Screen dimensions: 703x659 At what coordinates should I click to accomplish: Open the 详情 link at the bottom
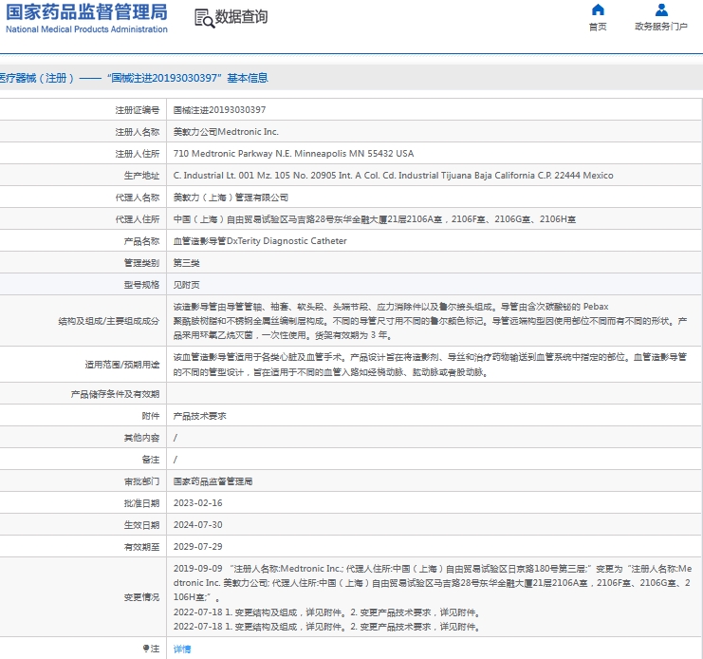tap(182, 649)
